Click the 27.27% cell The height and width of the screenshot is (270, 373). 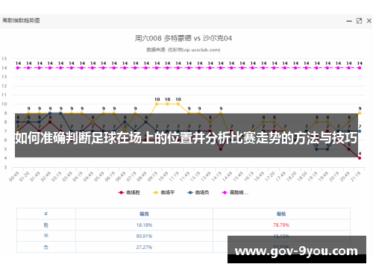pos(144,247)
